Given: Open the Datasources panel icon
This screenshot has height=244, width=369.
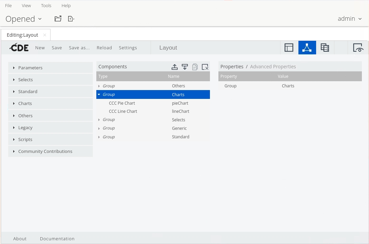Looking at the screenshot, I should (x=325, y=48).
